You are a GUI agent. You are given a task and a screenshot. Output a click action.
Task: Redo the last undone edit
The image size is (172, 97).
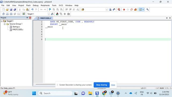[x=36, y=10]
